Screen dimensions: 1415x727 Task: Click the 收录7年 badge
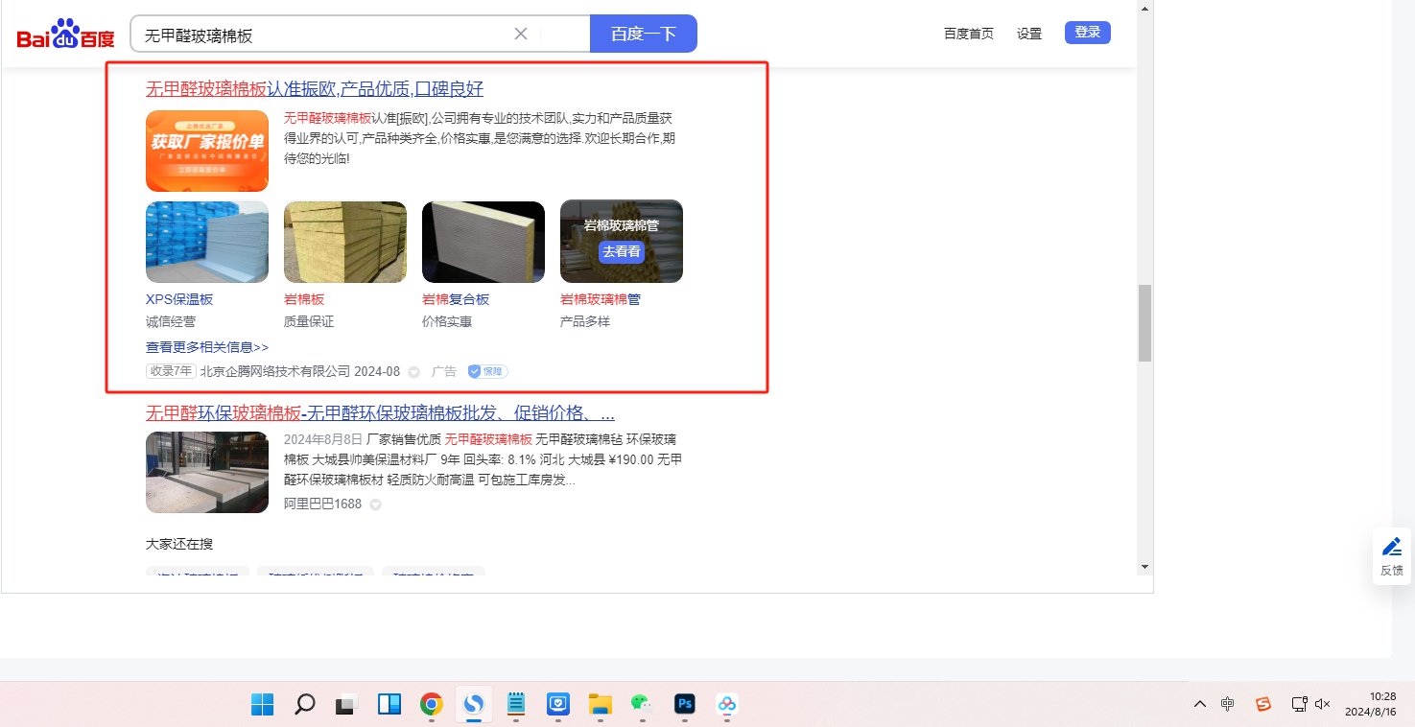[171, 371]
